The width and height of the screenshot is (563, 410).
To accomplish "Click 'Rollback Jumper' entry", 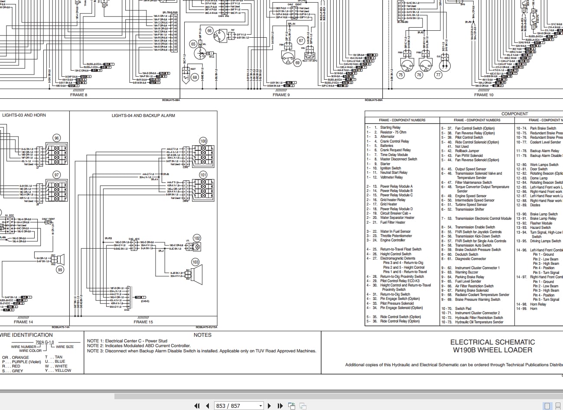I will click(467, 151).
